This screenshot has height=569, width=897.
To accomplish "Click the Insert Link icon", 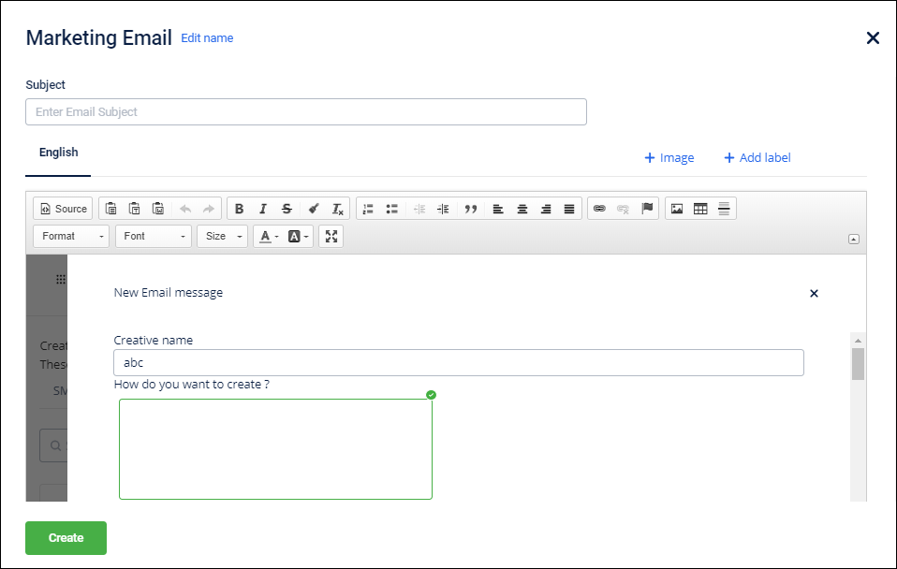I will tap(599, 209).
